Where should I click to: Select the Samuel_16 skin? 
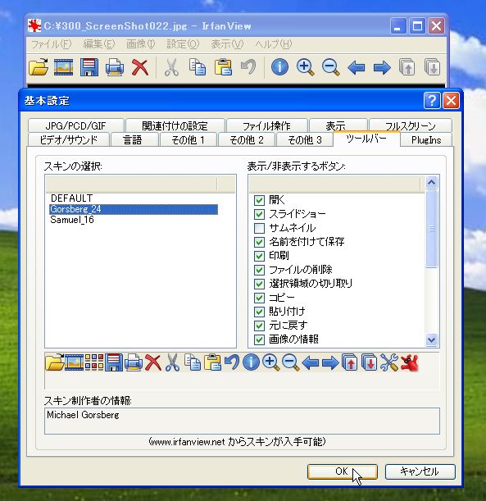point(72,220)
